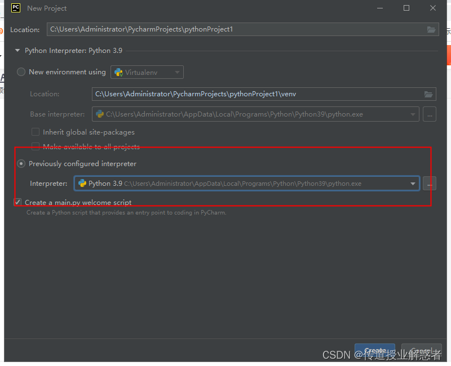
Task: Browse venv Location folder icon
Action: pyautogui.click(x=428, y=94)
